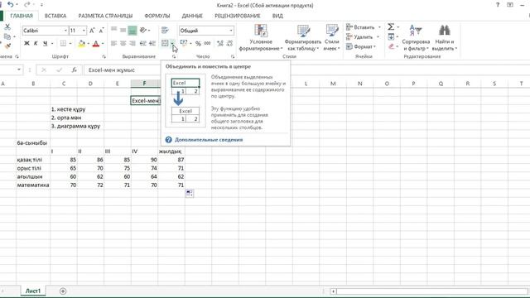Apply the comma thousands separator format
This screenshot has width=530, height=298.
[x=207, y=43]
